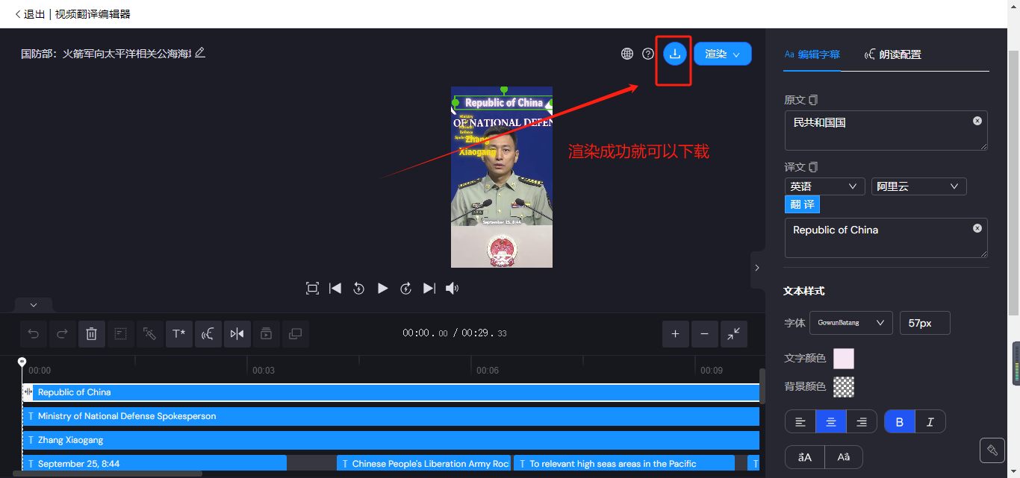Screen dimensions: 1020x478
Task: Open the GowunBatang font dropdown
Action: 851,323
